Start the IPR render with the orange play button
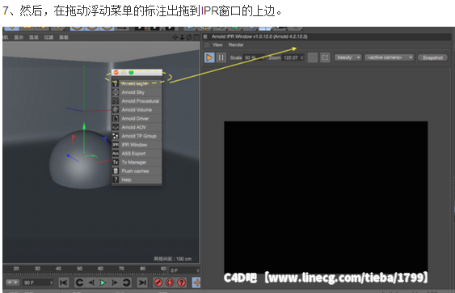Screen dimensions: 455x293 coord(209,57)
